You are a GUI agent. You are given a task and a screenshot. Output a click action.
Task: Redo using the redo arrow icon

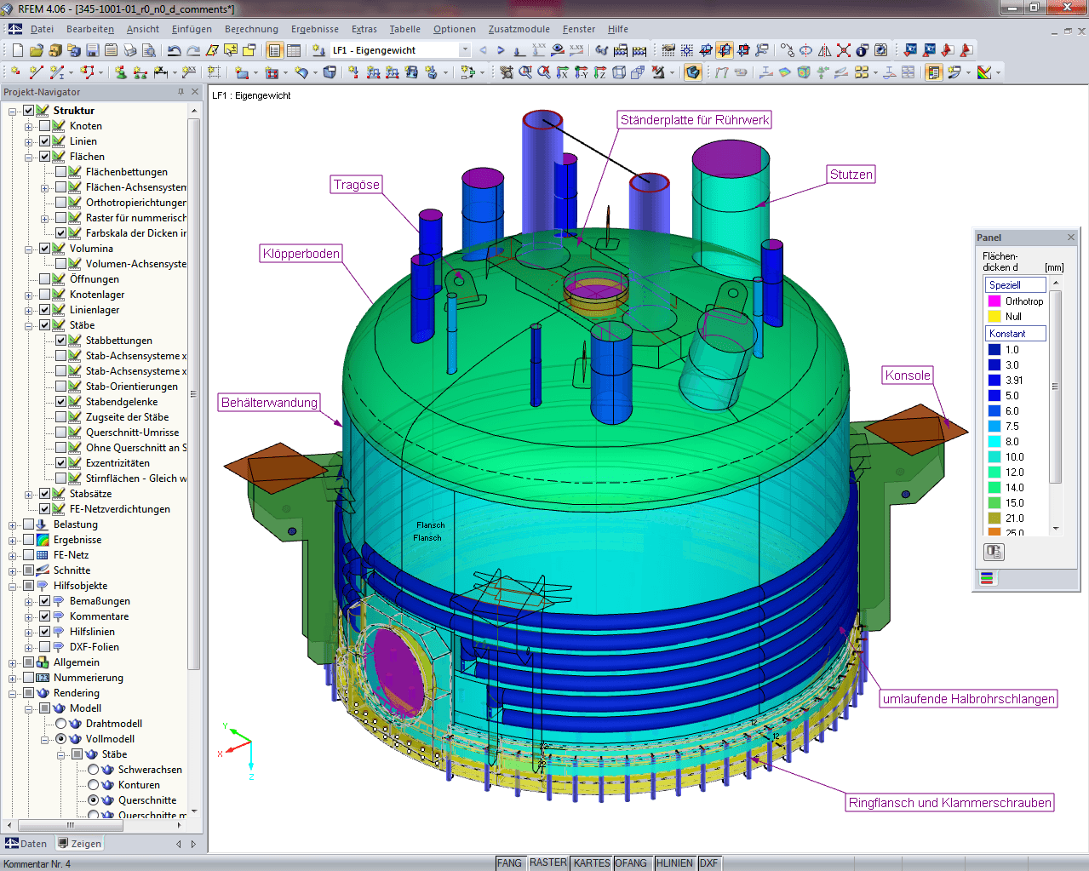coord(192,50)
